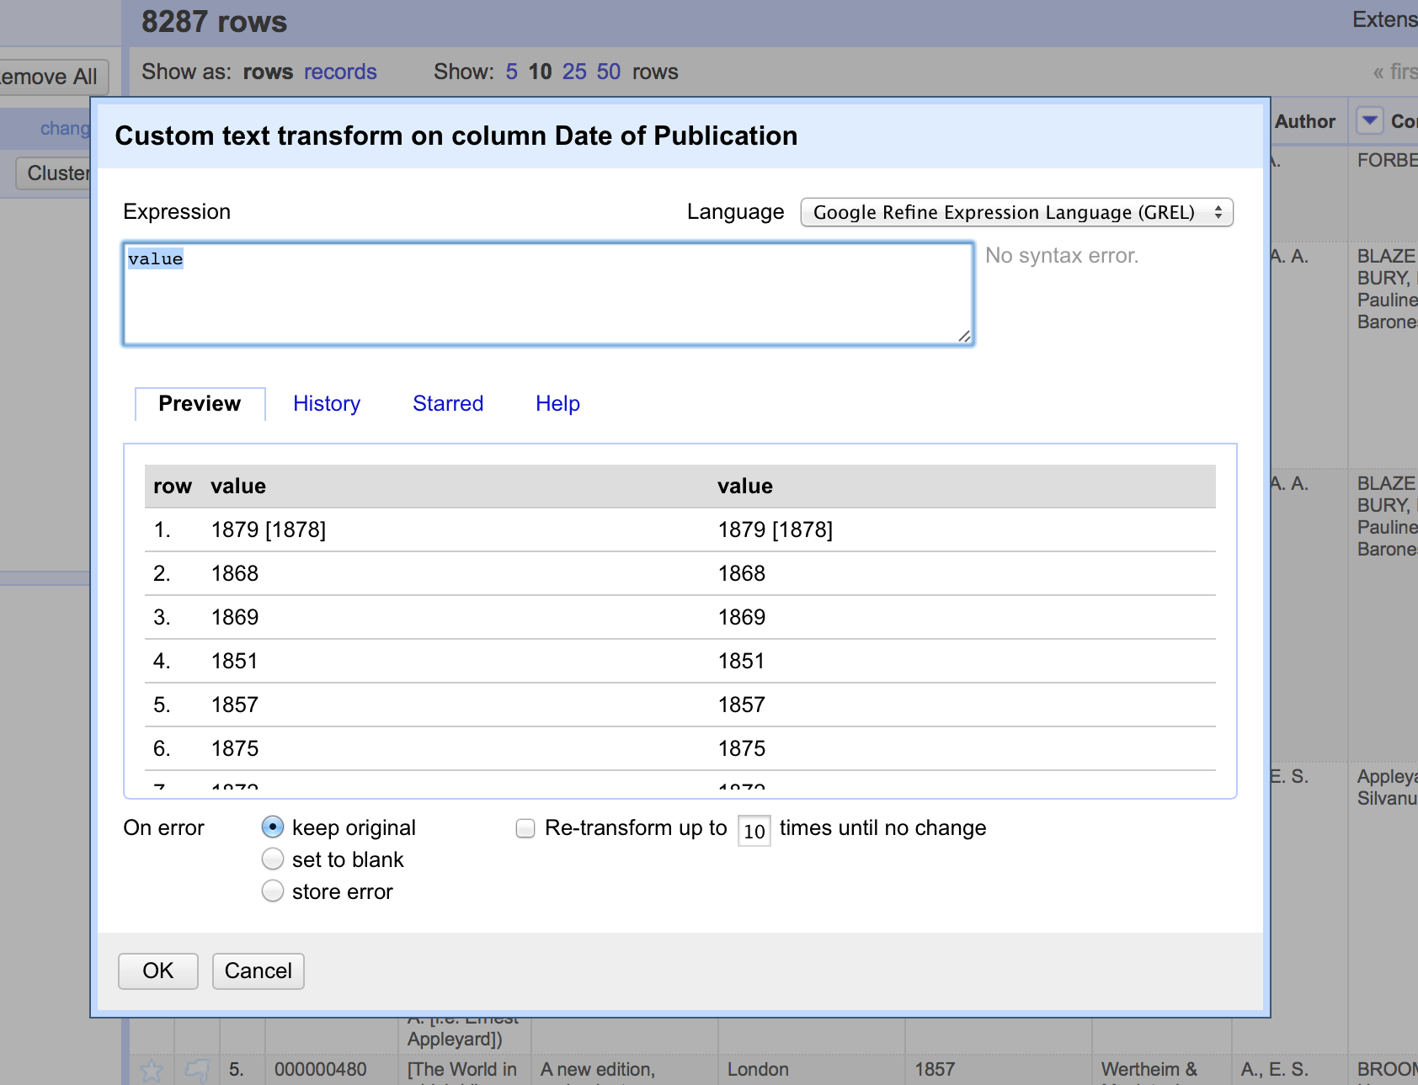The width and height of the screenshot is (1418, 1085).
Task: Flag row 5 using the flag icon
Action: click(197, 1070)
